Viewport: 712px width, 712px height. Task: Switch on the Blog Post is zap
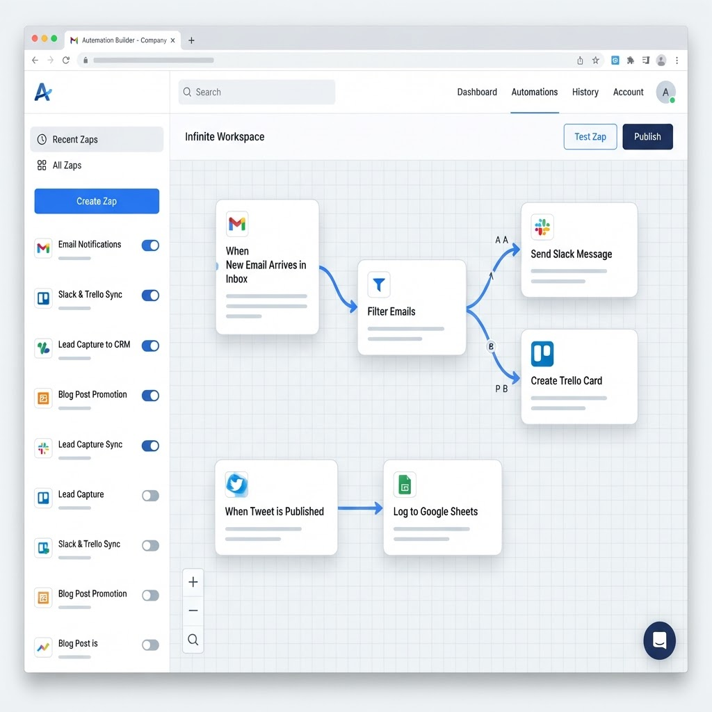coord(150,645)
